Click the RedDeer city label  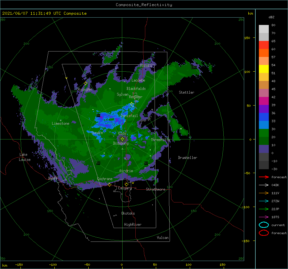[136, 97]
